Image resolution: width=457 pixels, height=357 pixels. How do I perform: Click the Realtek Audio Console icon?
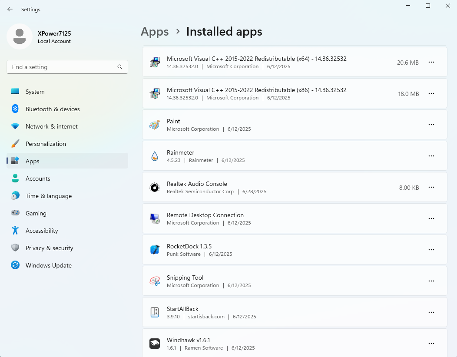click(x=155, y=188)
